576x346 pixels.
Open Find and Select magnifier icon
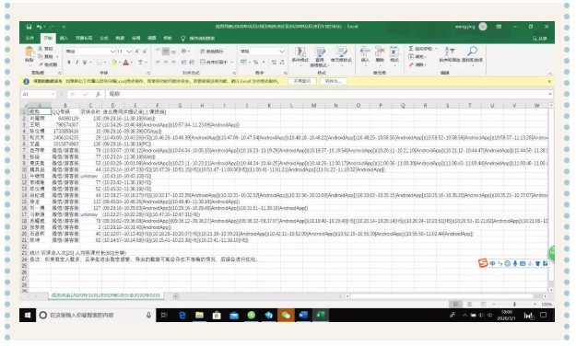tap(473, 51)
